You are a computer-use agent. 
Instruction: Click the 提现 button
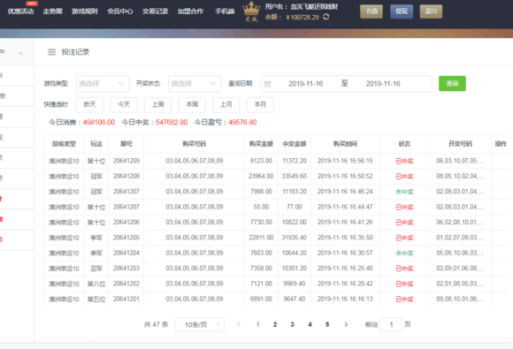point(402,11)
